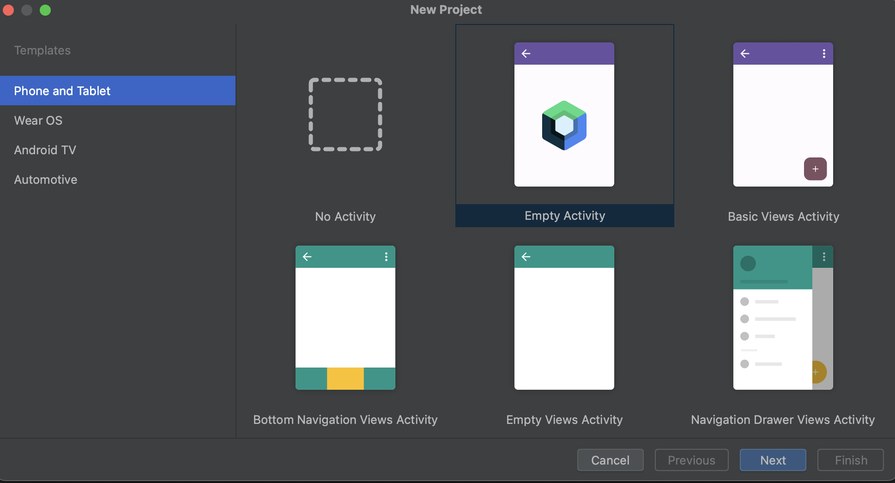This screenshot has height=483, width=895.
Task: Click the Bottom Navigation Views Activity label
Action: [345, 420]
